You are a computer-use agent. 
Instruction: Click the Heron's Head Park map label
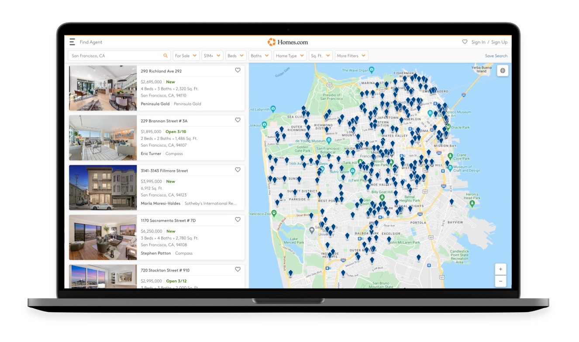pyautogui.click(x=472, y=196)
